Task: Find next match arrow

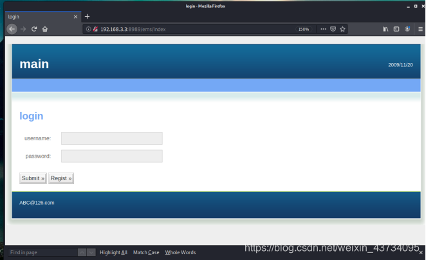Action: pos(91,252)
